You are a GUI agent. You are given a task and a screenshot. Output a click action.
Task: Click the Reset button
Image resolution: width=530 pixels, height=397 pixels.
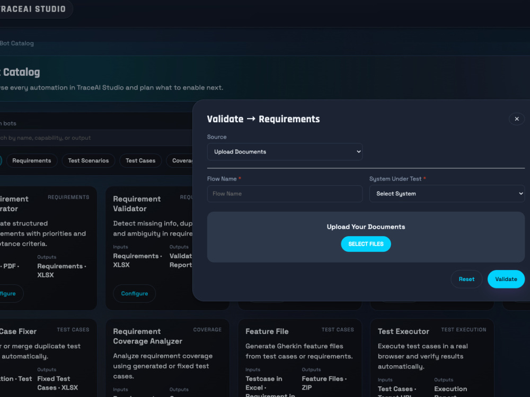[x=466, y=279]
